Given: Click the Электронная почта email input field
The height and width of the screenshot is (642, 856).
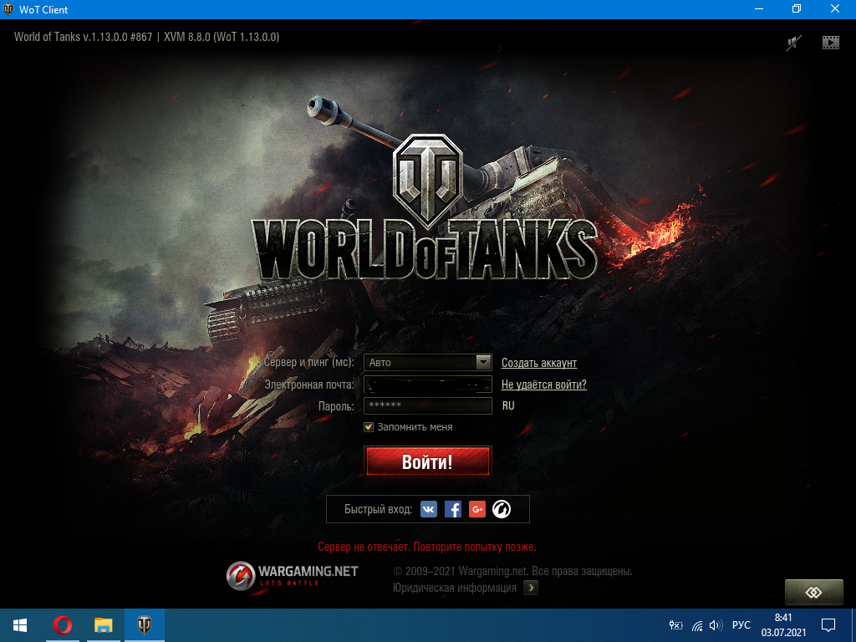Looking at the screenshot, I should 428,385.
